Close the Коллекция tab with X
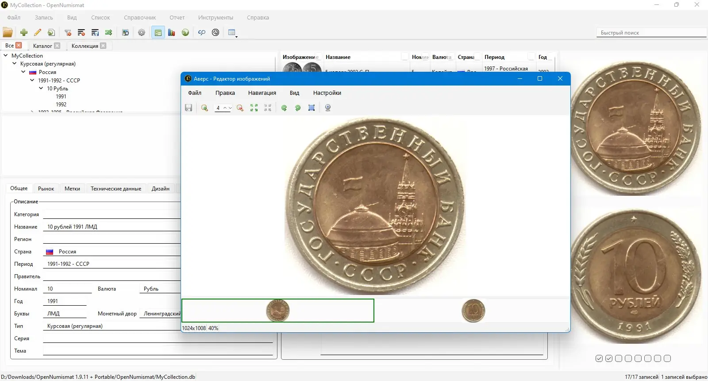This screenshot has height=381, width=708. (x=103, y=46)
